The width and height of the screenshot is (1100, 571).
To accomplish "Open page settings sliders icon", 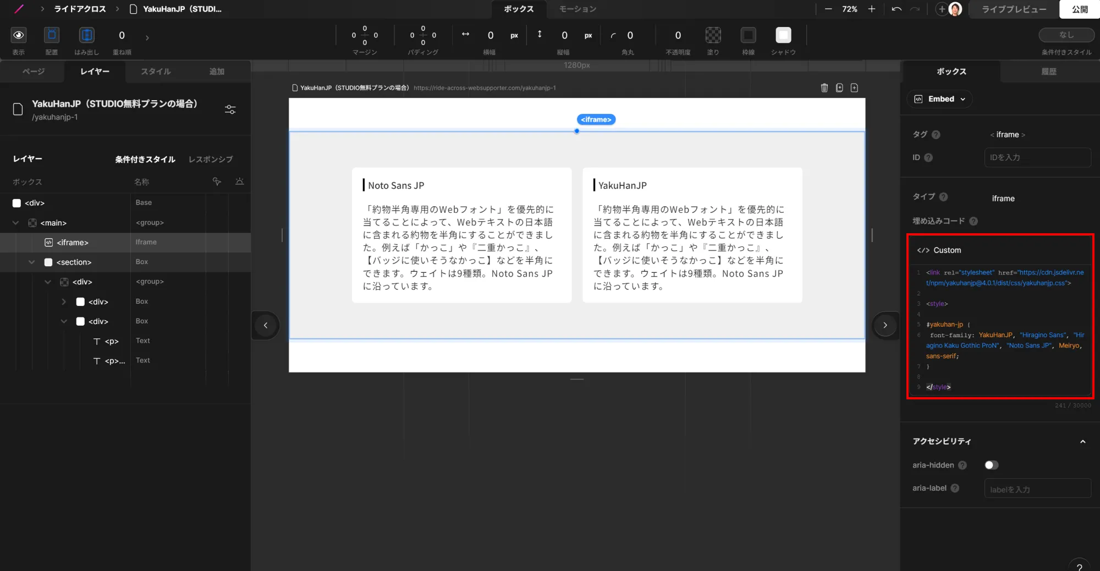I will [230, 109].
